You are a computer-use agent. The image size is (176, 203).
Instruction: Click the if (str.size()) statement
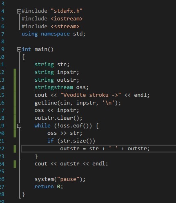tap(71, 141)
